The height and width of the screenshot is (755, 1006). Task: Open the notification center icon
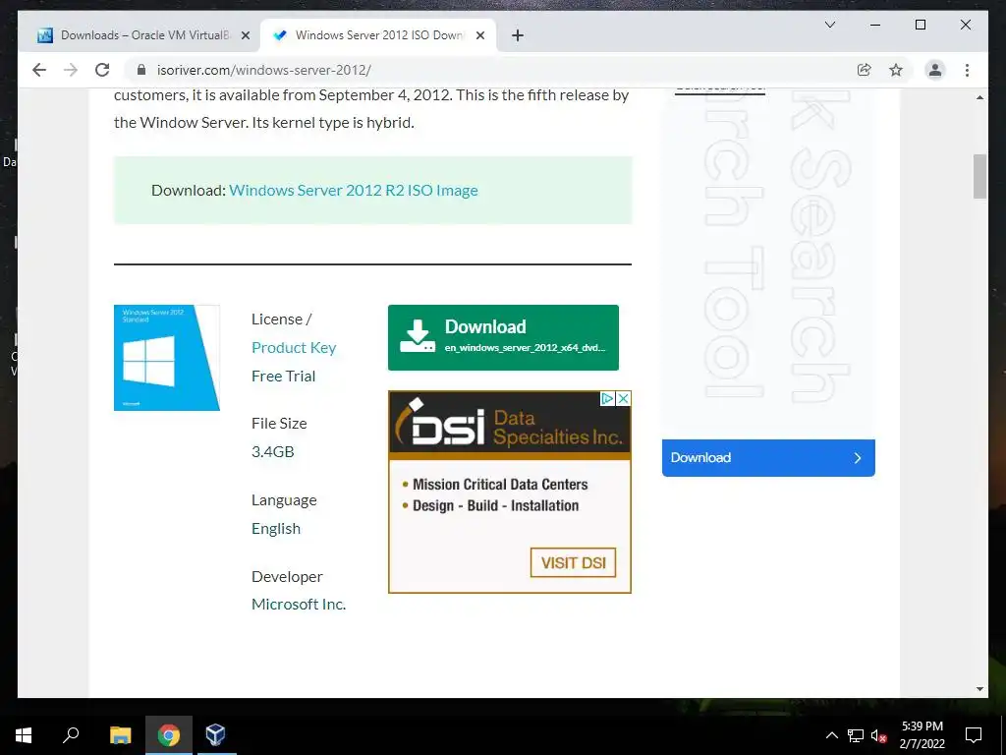click(974, 735)
